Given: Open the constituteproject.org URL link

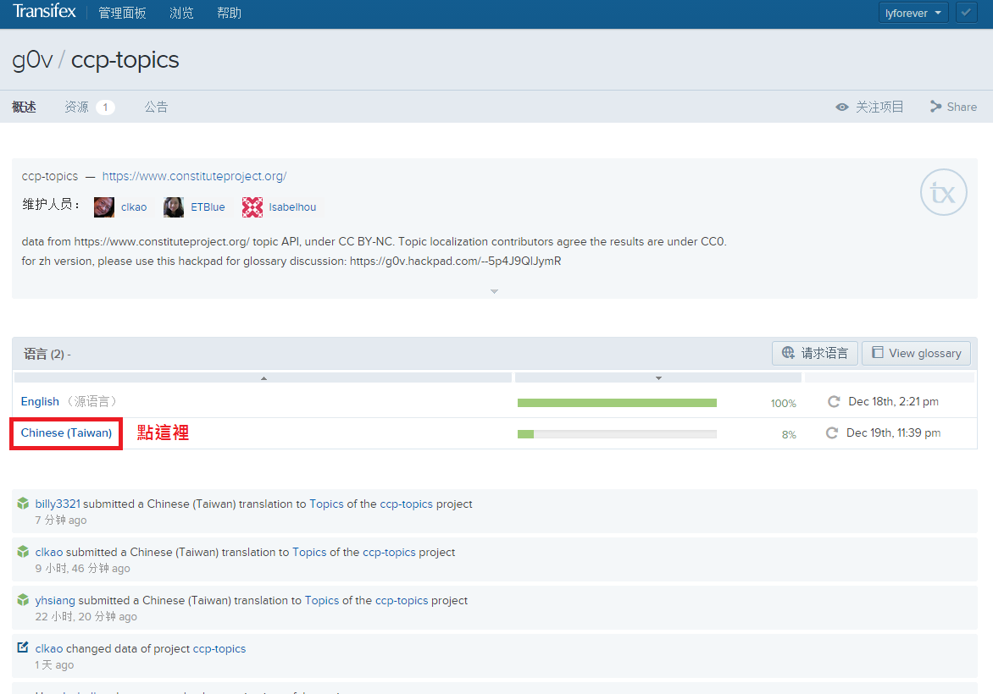Looking at the screenshot, I should pyautogui.click(x=194, y=176).
